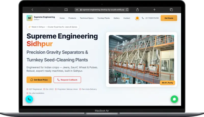Toggle the sun theme switcher icon
Viewport: 204px width, 117px height.
click(137, 18)
